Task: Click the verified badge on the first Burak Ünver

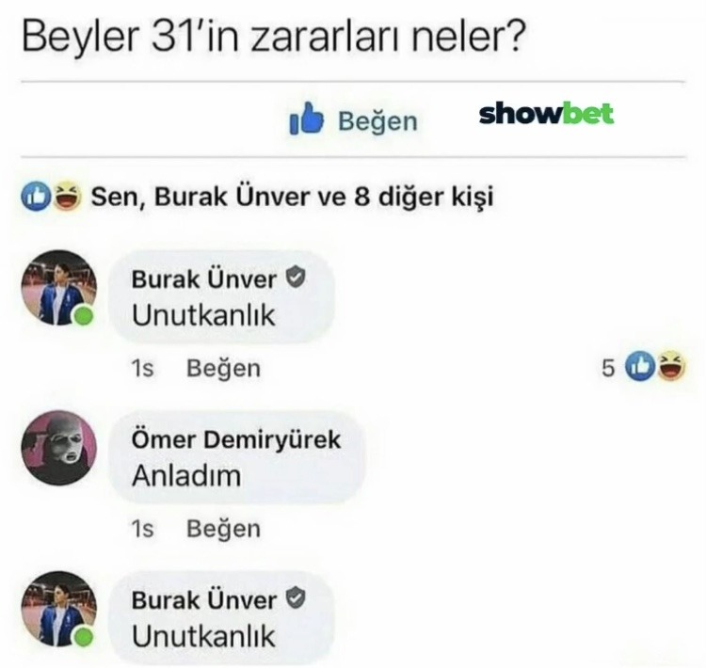Action: [x=296, y=278]
